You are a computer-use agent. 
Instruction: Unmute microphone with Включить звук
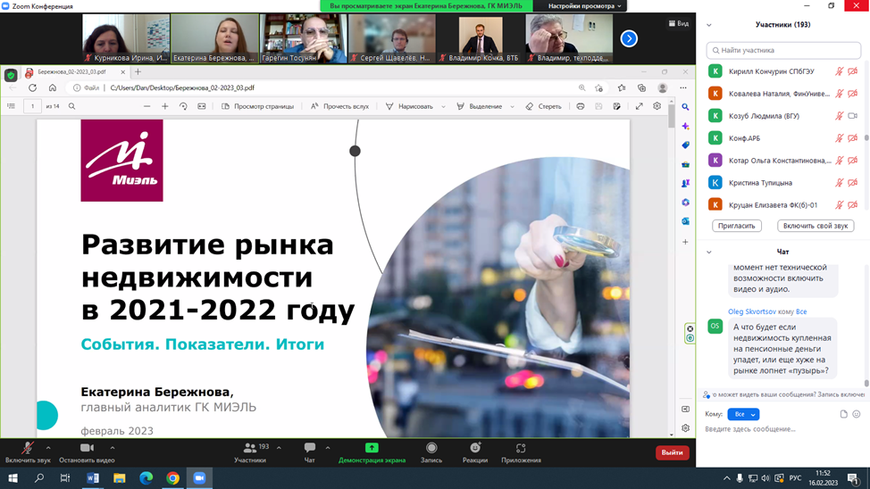(x=28, y=449)
